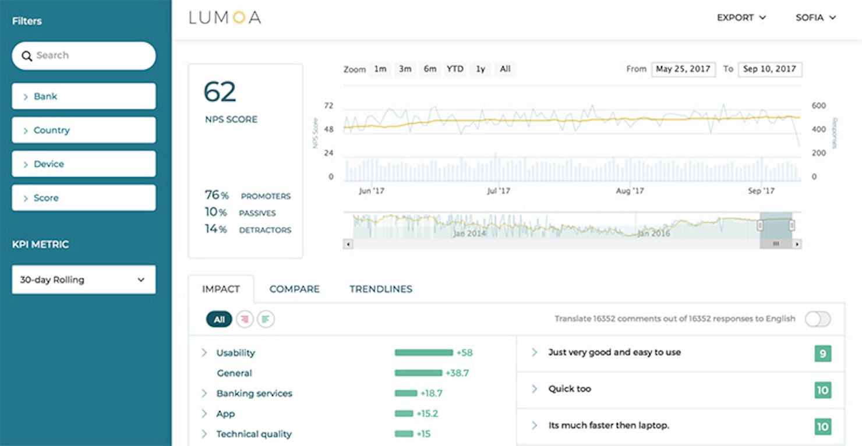Screen dimensions: 862x446
Task: Switch to the Trendlines tab
Action: tap(380, 289)
